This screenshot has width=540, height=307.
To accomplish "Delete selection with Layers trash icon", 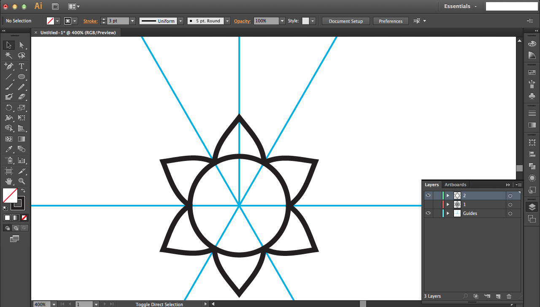I will tap(509, 296).
